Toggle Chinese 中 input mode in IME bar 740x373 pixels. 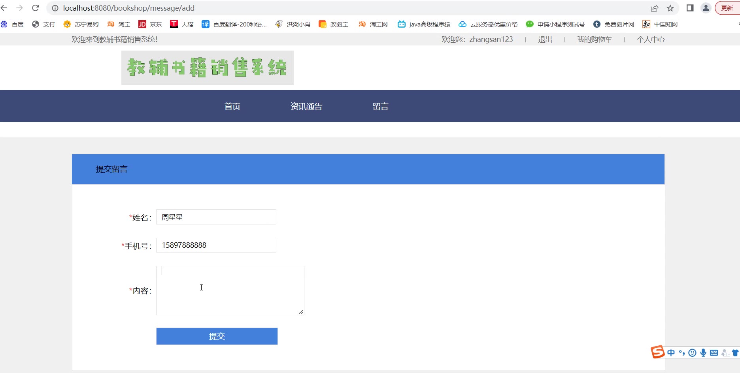tap(671, 353)
